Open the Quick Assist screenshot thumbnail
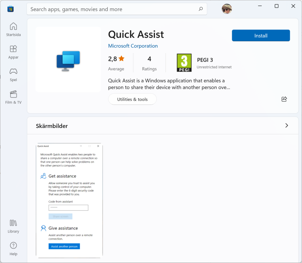Screen dimensions: 302x263 coord(69,200)
